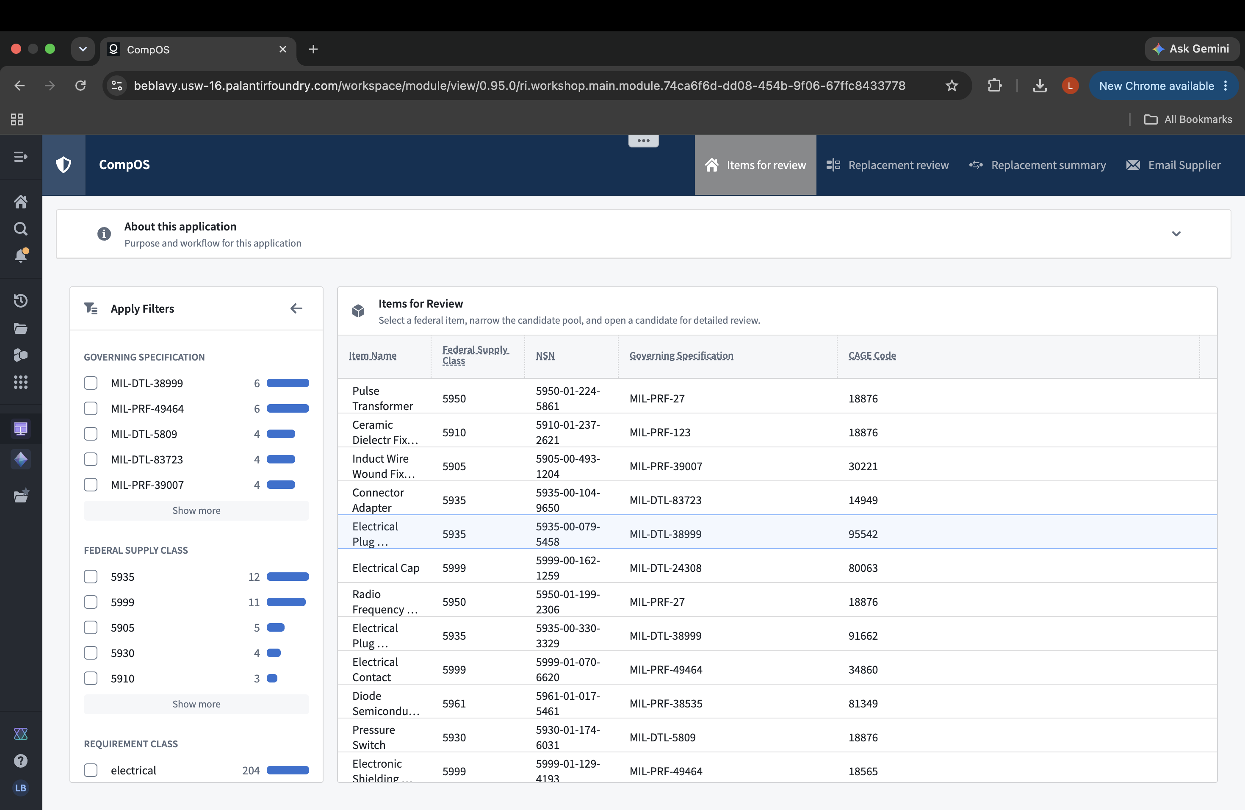Click the CompOS shield logo
The image size is (1245, 810).
64,165
